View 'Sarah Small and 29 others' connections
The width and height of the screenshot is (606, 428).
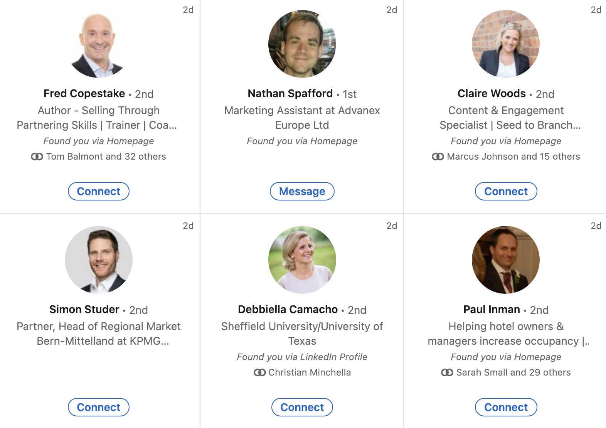point(513,372)
